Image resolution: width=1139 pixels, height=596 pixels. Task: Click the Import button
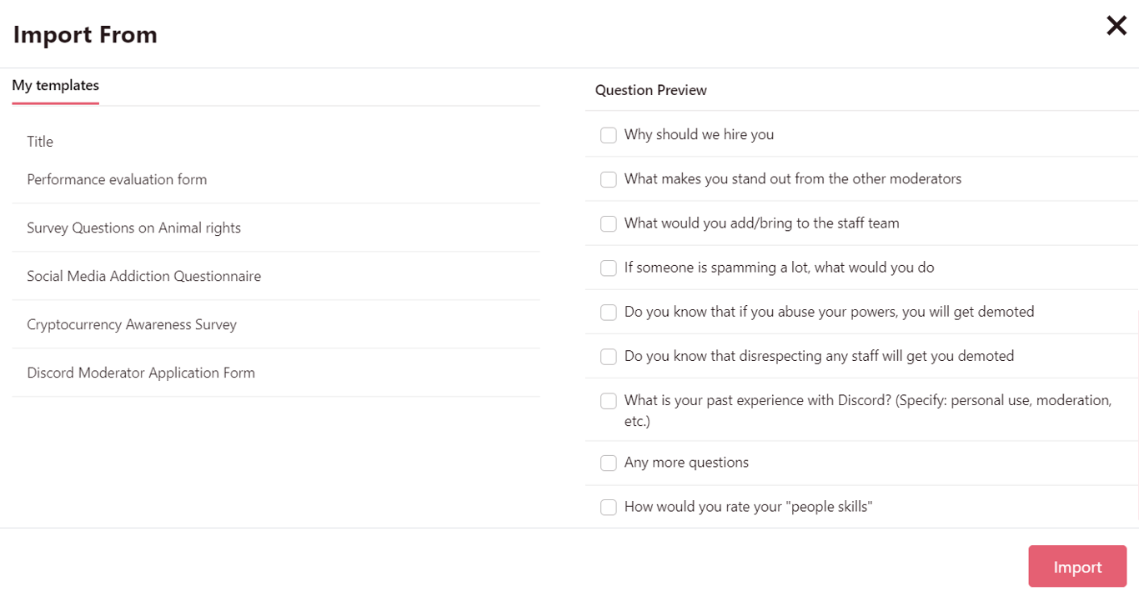tap(1077, 567)
